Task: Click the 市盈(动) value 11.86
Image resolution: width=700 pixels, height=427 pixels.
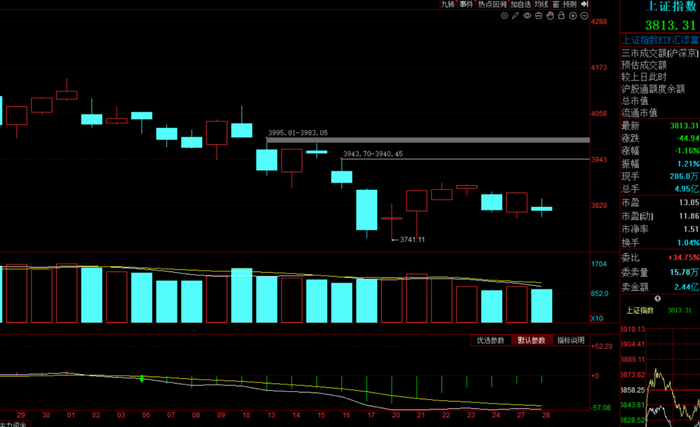Action: click(689, 216)
